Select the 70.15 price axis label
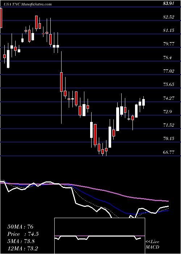 169,138
